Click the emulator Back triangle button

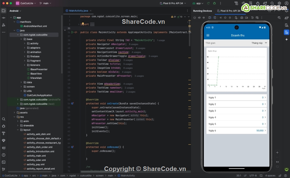point(220,18)
